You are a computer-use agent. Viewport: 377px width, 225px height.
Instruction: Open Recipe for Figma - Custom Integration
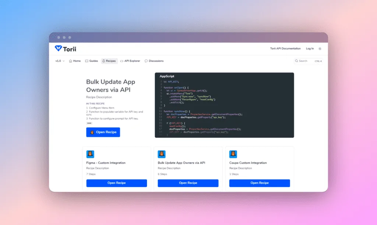117,183
